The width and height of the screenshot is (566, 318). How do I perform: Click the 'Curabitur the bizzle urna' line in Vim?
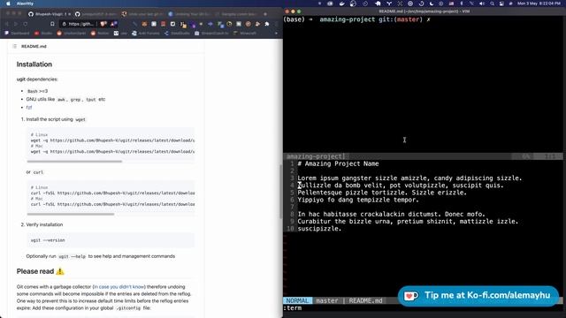pyautogui.click(x=408, y=222)
